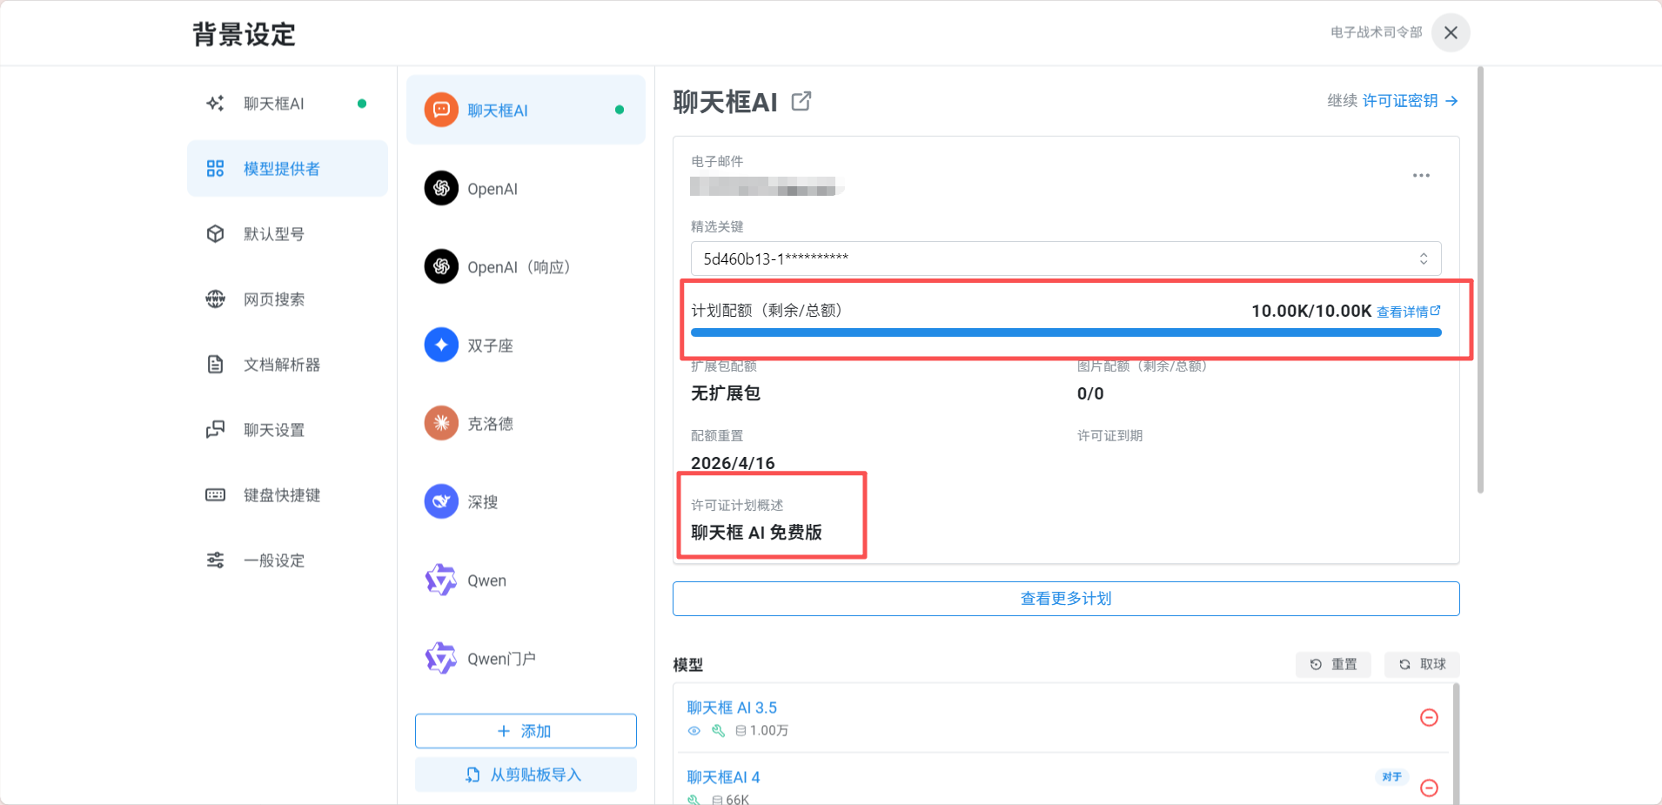Select the Qwen provider
This screenshot has width=1662, height=805.
[526, 580]
